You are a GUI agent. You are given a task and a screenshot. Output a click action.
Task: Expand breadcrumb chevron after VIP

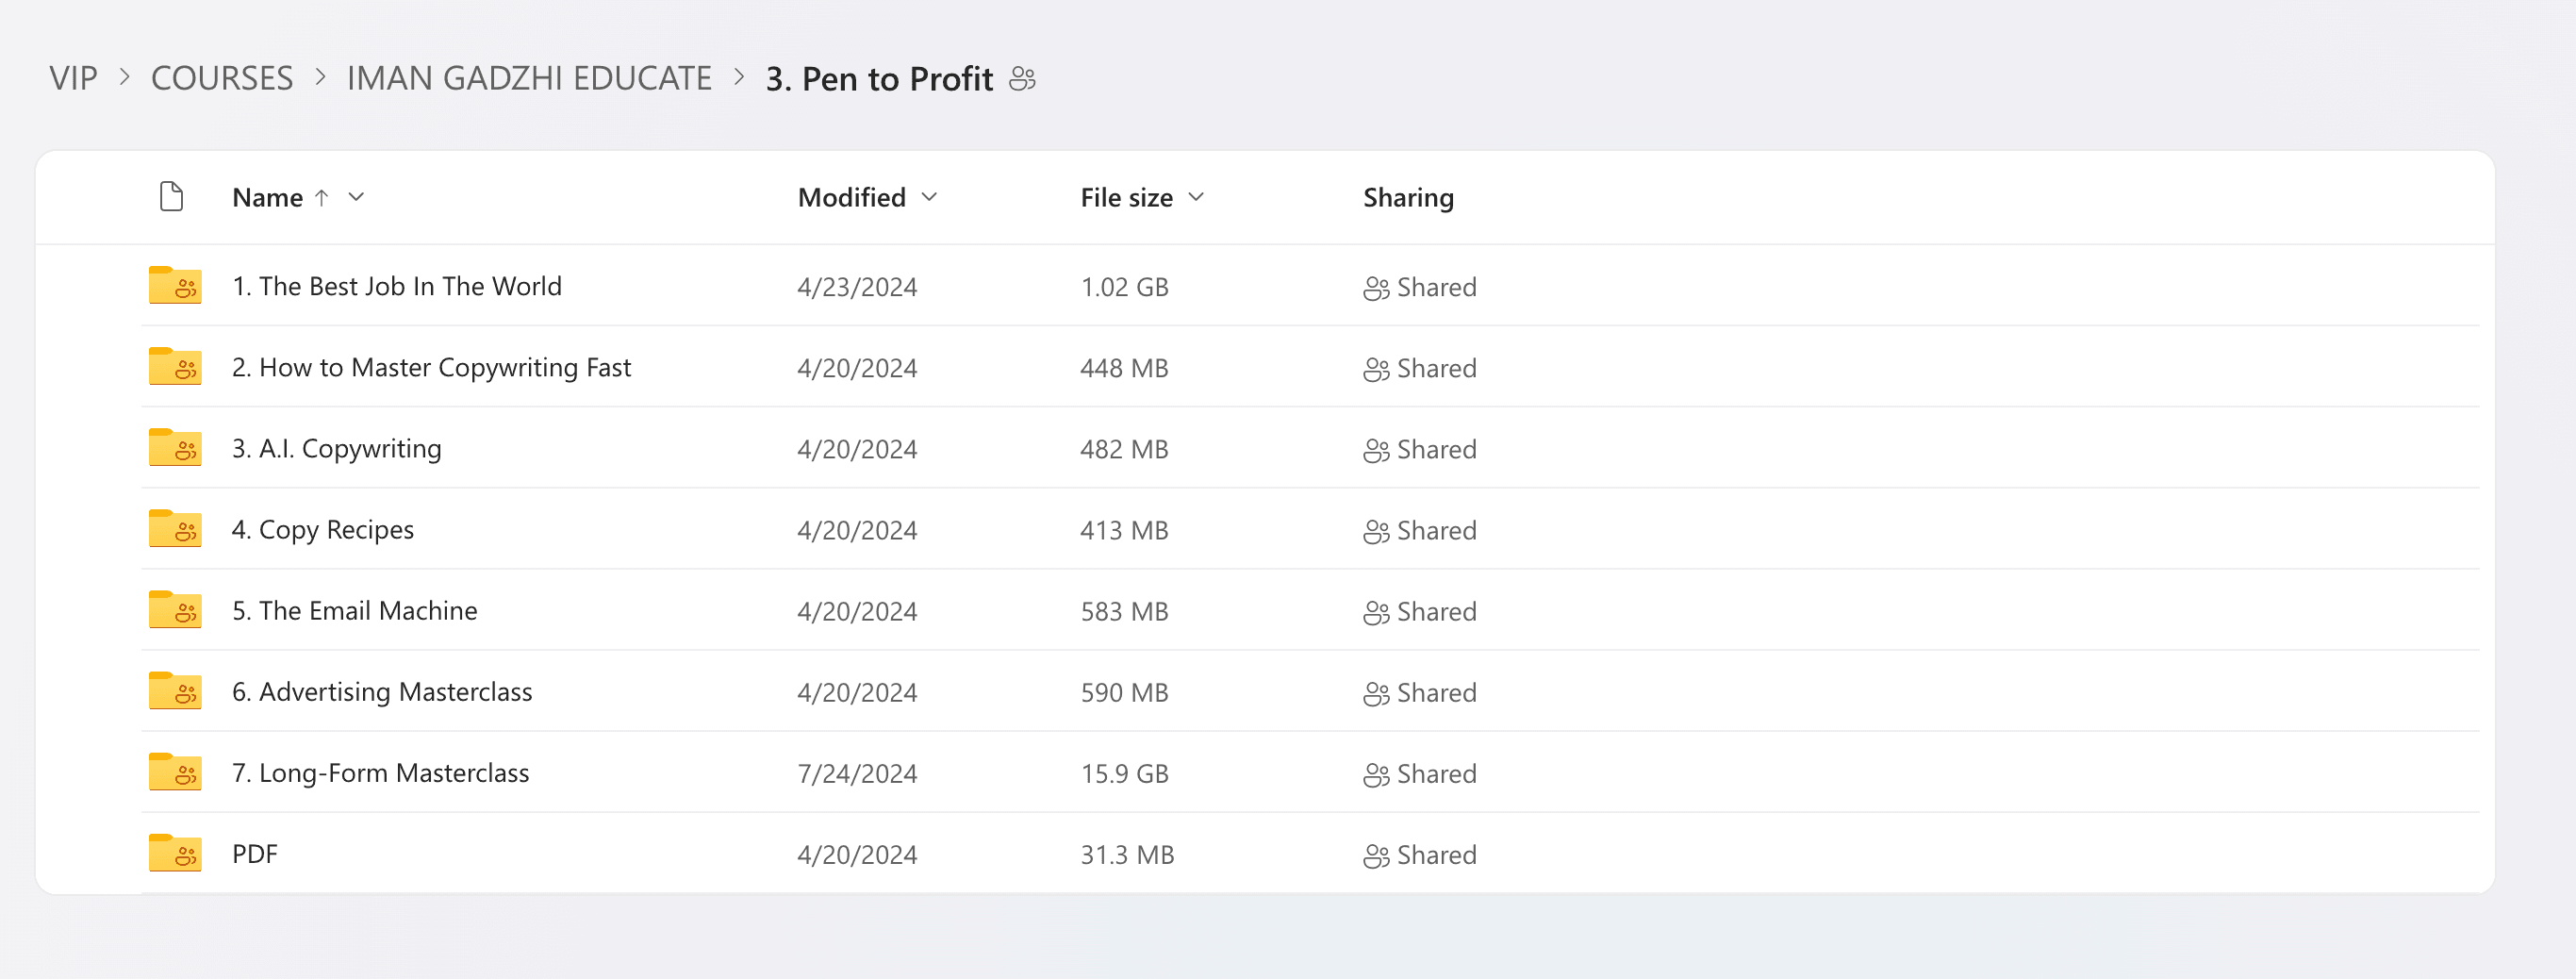(125, 77)
